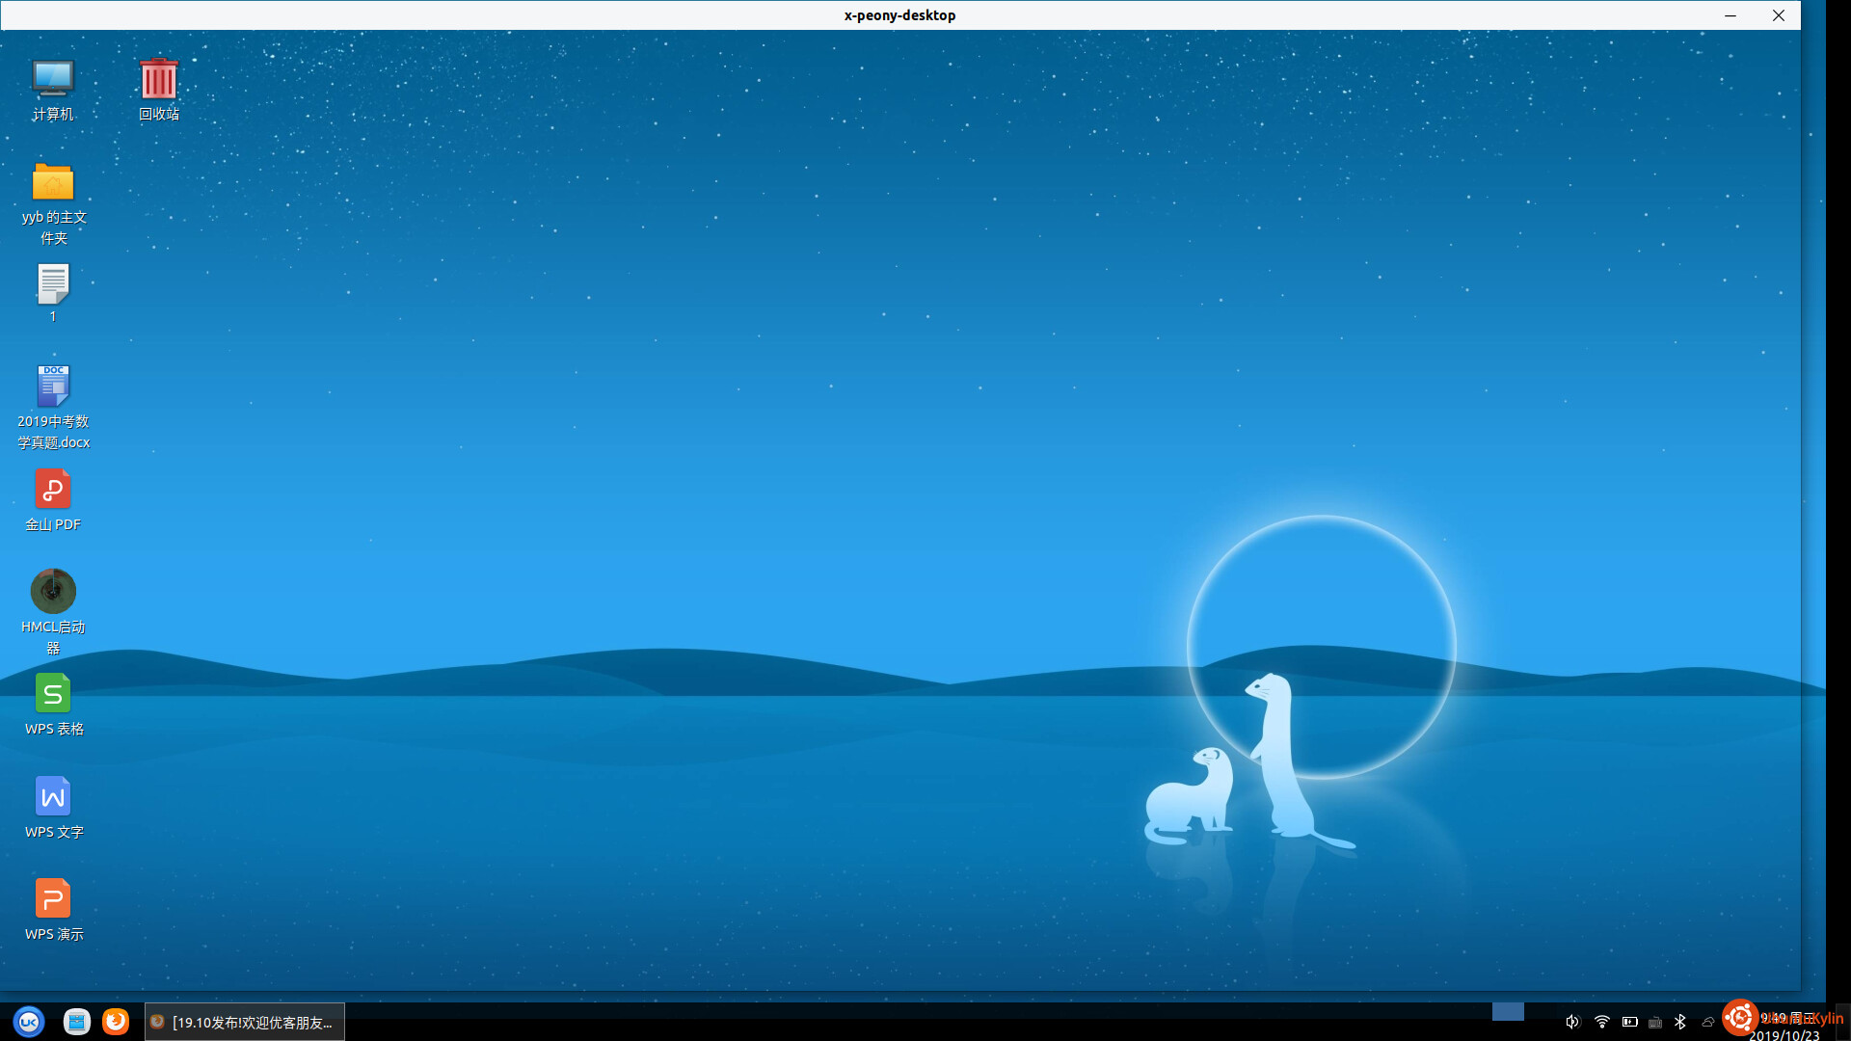Screen dimensions: 1851x1041
Task: Open the Wi-Fi network tray icon
Action: point(1601,1022)
